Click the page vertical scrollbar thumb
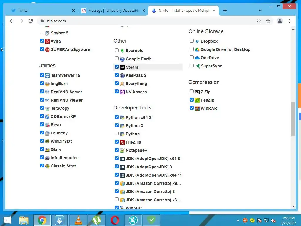The image size is (301, 226). click(293, 119)
